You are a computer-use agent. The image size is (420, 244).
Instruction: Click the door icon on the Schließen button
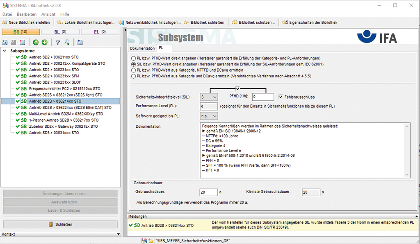(x=51, y=224)
